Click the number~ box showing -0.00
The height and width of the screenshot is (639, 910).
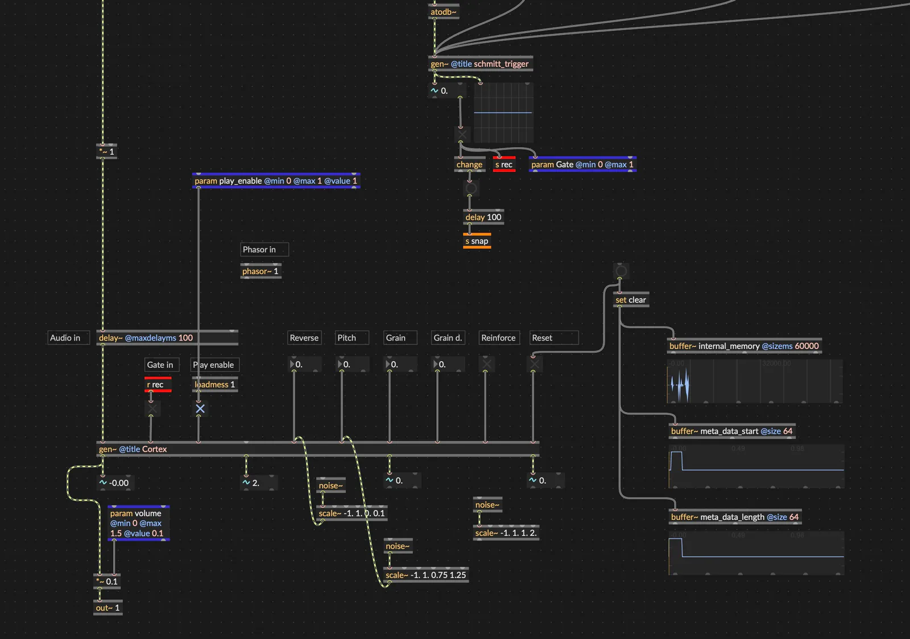point(114,483)
